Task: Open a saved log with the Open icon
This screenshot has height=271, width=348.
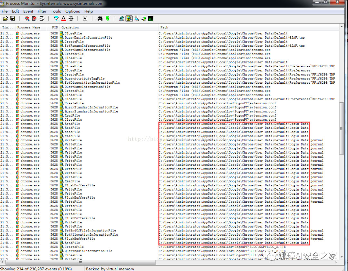Action: [x=5, y=19]
